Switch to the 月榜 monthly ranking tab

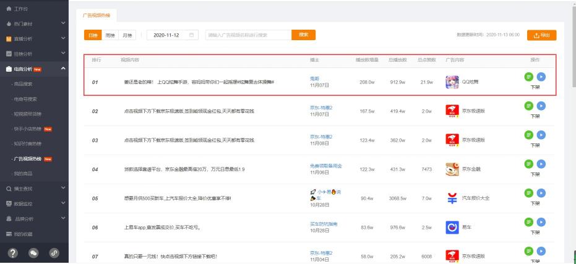coord(127,35)
